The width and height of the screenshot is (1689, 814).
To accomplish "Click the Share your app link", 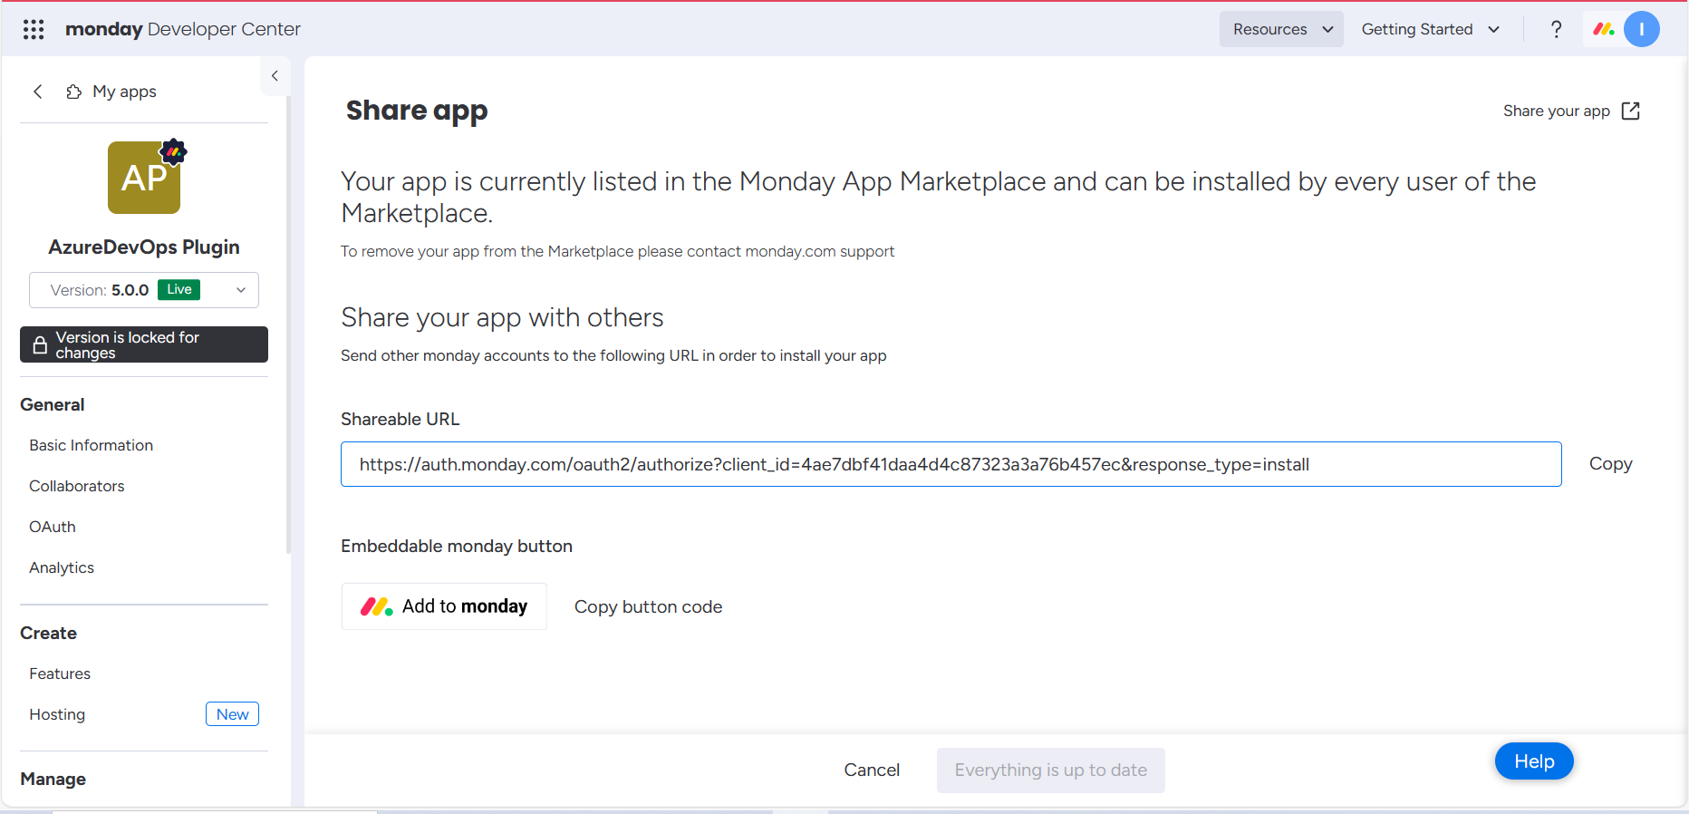I will 1556,111.
